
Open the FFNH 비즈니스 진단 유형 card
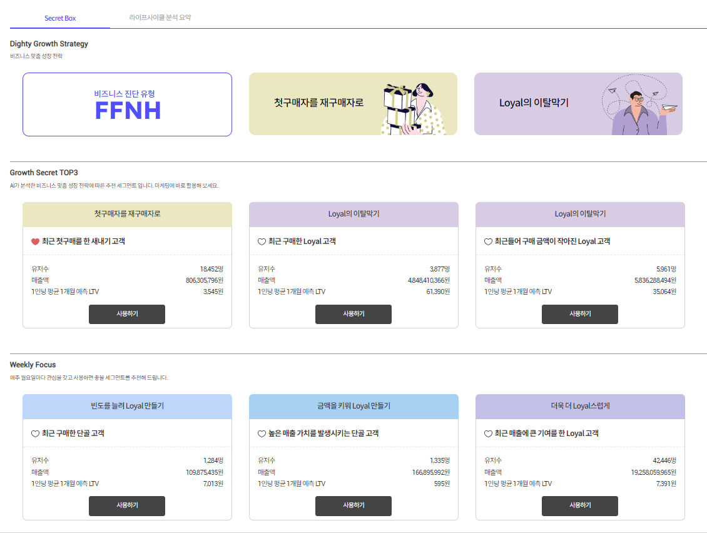tap(127, 104)
